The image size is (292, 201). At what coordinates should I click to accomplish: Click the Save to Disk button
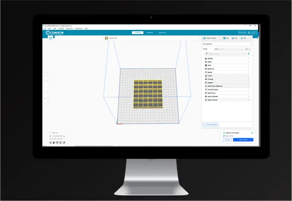tap(243, 140)
